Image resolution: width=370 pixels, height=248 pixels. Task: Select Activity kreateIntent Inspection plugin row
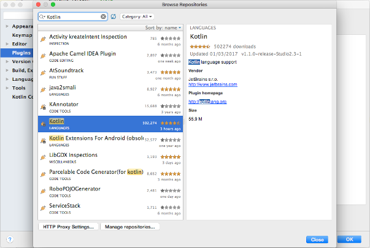110,40
